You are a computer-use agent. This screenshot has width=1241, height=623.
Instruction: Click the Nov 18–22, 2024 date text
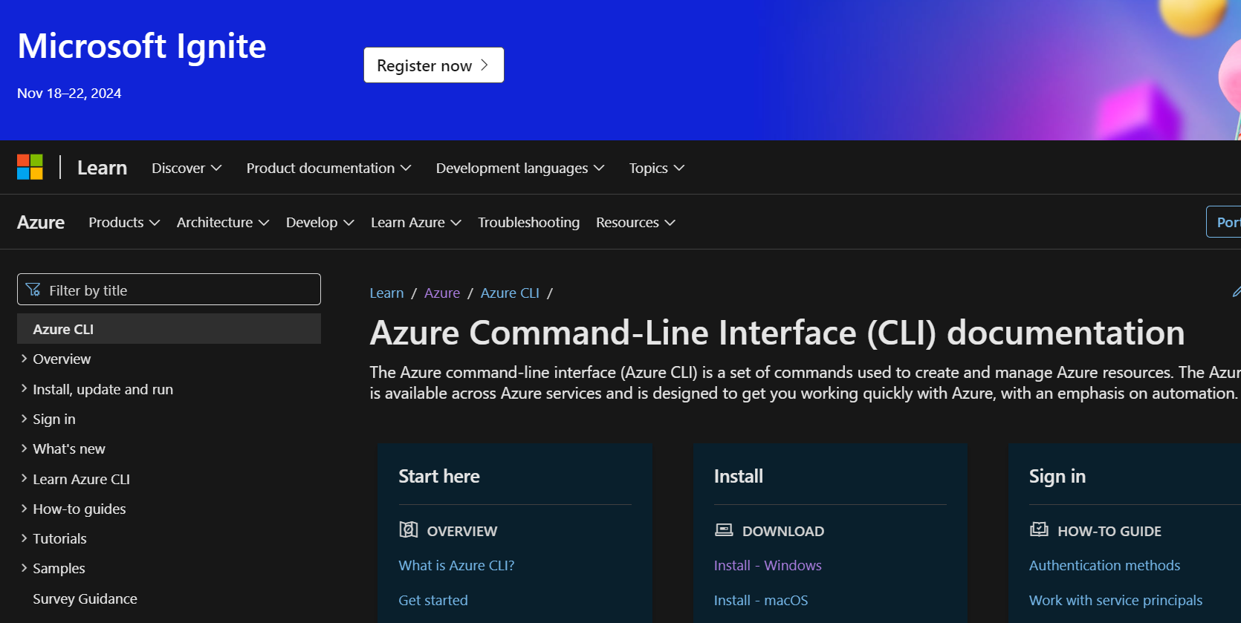tap(69, 94)
